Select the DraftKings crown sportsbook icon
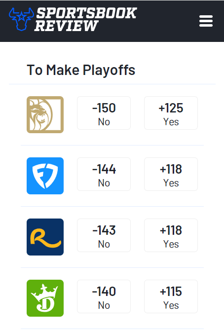This screenshot has height=330, width=224. pos(45,298)
